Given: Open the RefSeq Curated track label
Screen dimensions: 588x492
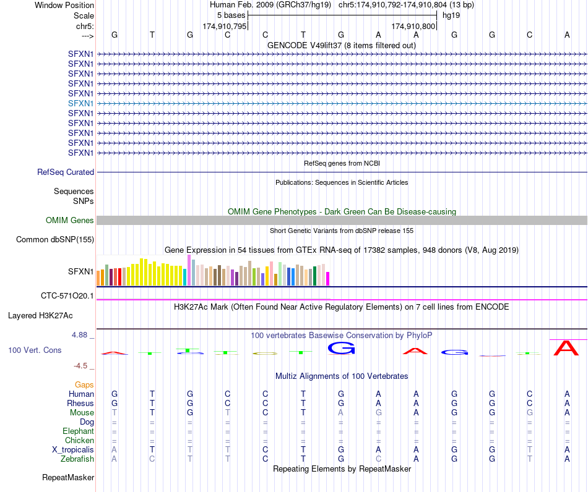Looking at the screenshot, I should coord(66,172).
